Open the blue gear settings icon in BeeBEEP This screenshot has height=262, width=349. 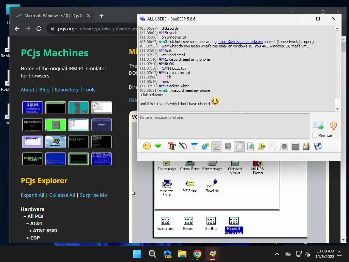point(205,146)
